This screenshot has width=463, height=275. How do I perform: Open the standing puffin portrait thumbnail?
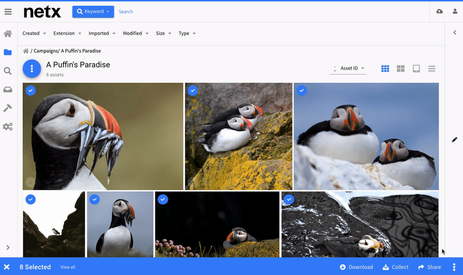click(120, 224)
